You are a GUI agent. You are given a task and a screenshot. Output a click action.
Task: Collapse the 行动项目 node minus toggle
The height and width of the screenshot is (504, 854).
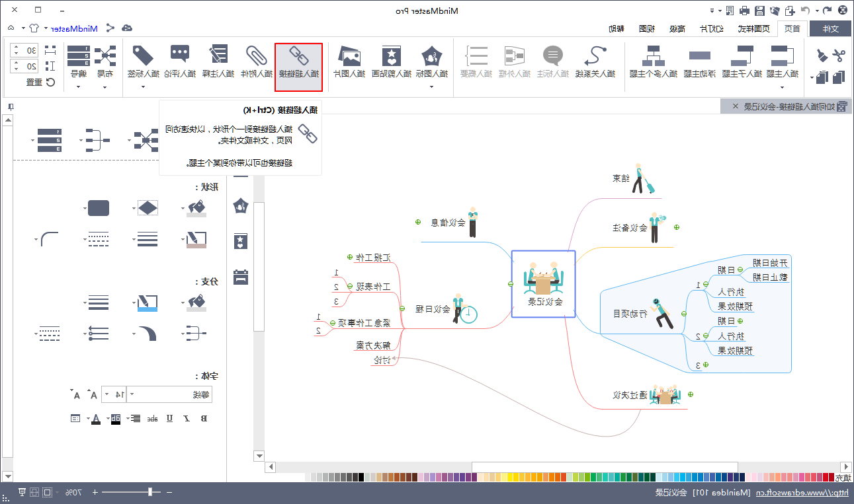point(685,314)
